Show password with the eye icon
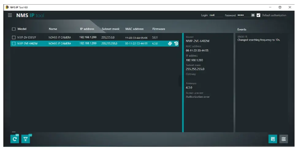This screenshot has height=149, width=297. (253, 15)
